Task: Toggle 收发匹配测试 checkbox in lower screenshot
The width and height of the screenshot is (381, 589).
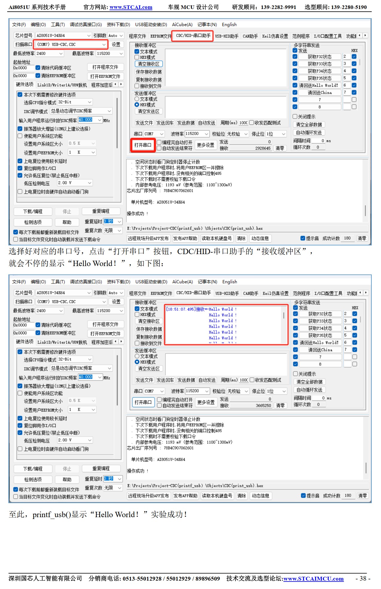Action: [x=252, y=380]
